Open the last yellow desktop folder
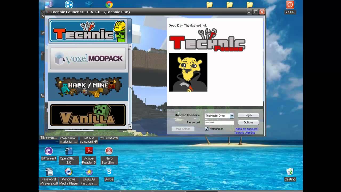Image resolution: width=341 pixels, height=192 pixels. (x=250, y=5)
